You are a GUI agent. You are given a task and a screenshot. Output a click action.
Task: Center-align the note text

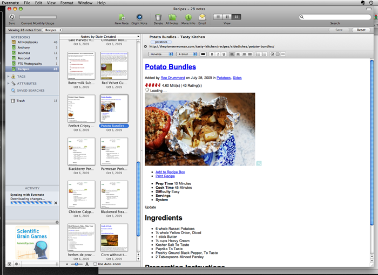(x=238, y=54)
